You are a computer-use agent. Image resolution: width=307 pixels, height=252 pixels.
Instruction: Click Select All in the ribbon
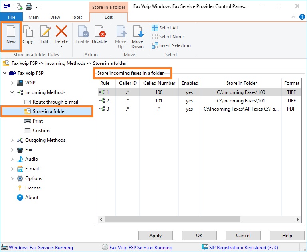point(164,28)
